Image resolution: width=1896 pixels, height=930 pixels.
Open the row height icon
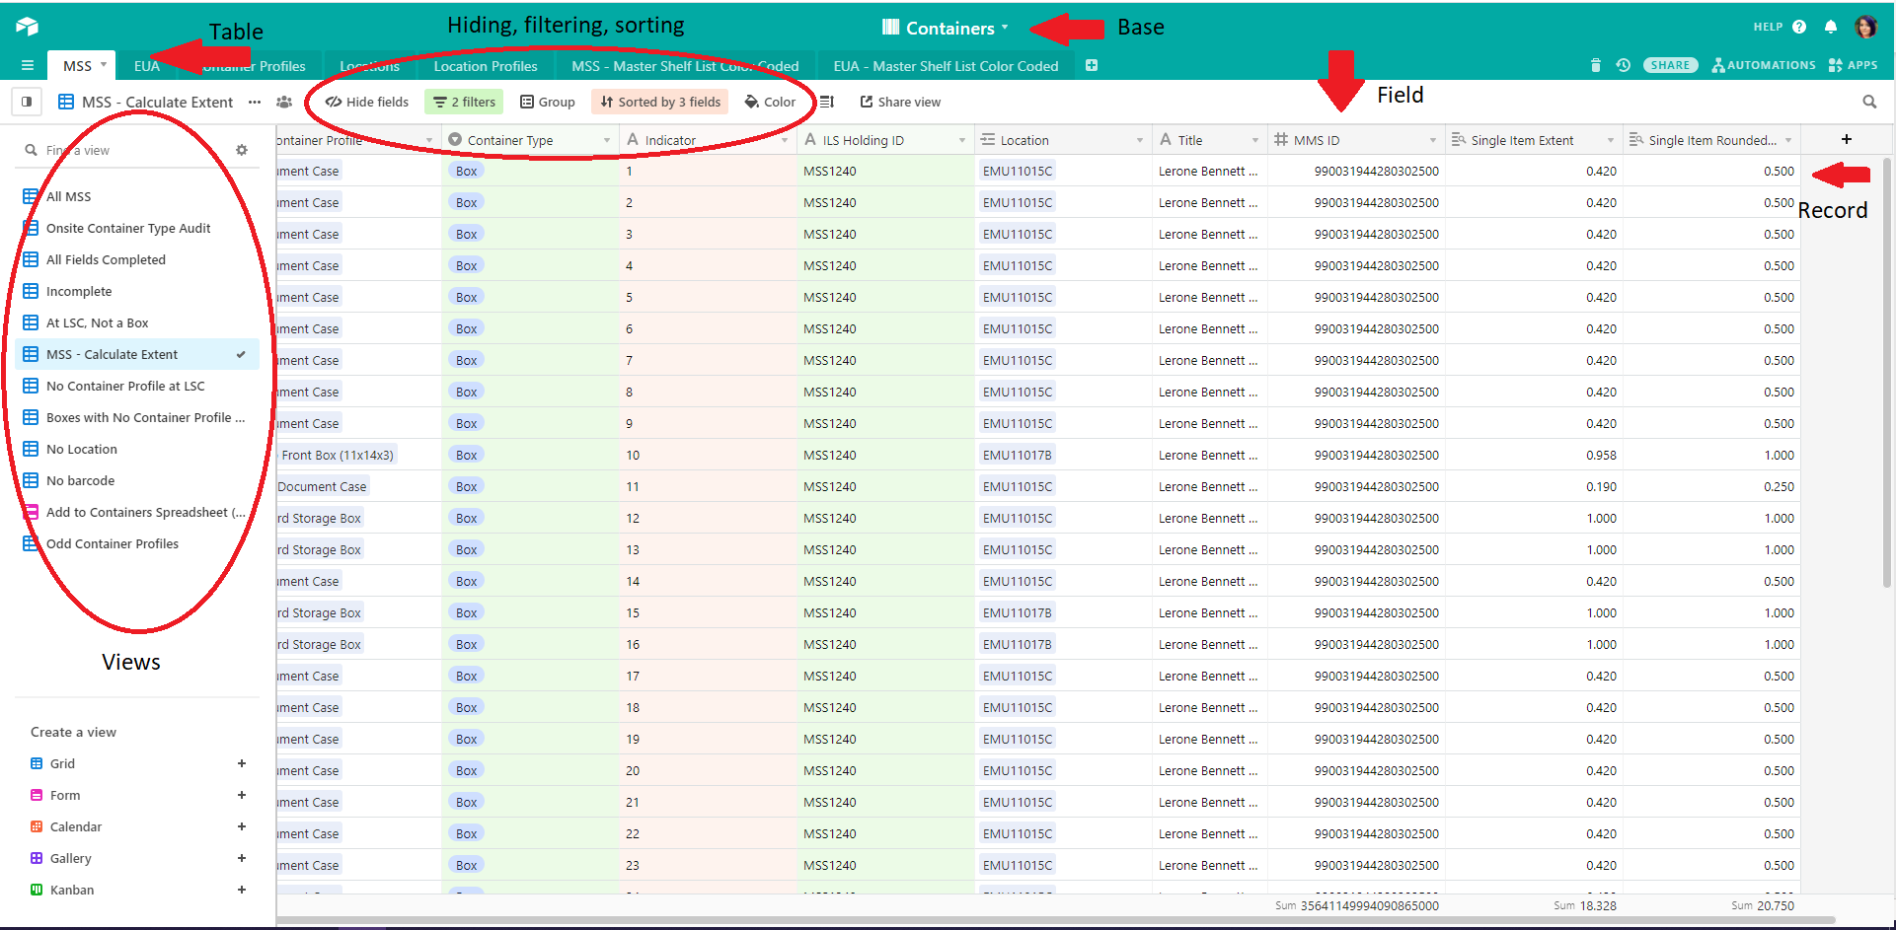pos(827,102)
